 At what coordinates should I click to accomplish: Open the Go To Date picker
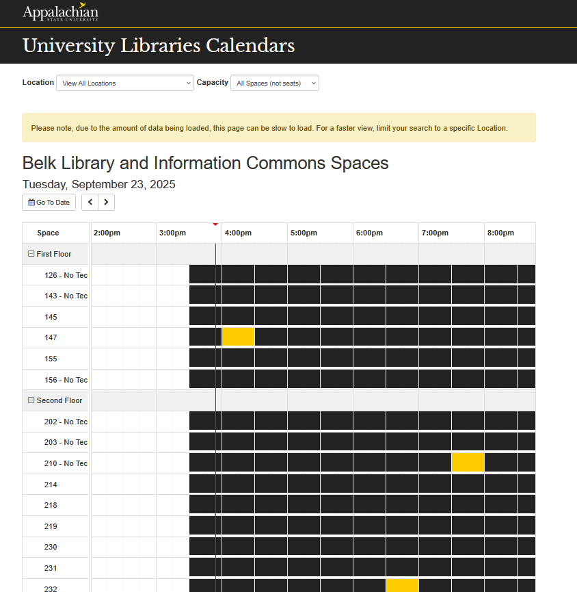click(x=49, y=203)
